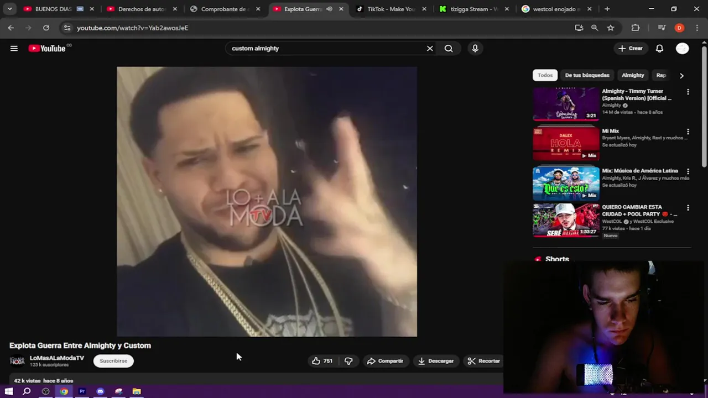This screenshot has height=398, width=708.
Task: Open Almighty Timmy Turner video thumbnail
Action: click(x=566, y=104)
